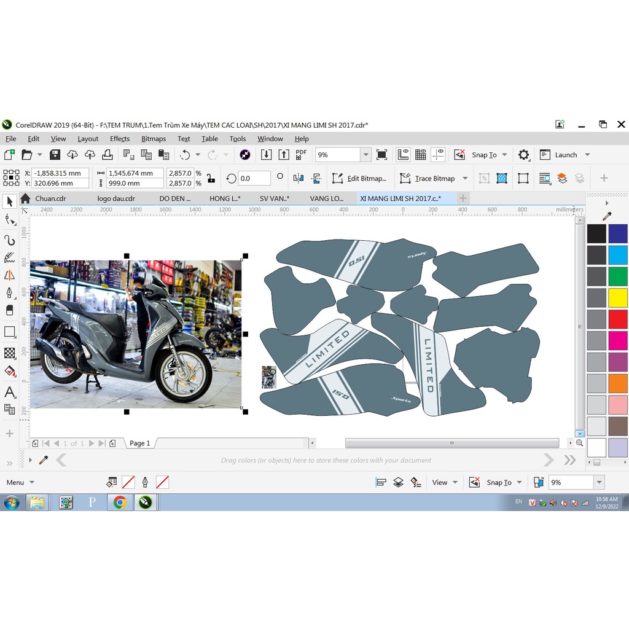This screenshot has width=629, height=629.
Task: Select the Pick tool
Action: click(x=9, y=201)
